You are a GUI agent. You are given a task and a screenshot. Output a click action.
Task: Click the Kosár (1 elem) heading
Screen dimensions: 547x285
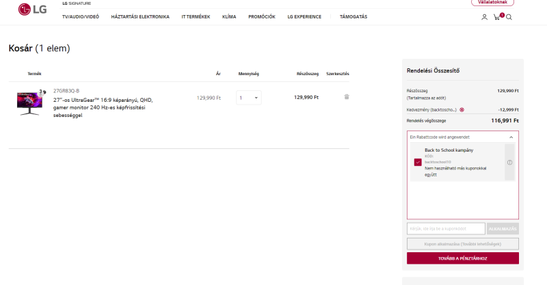pos(39,48)
